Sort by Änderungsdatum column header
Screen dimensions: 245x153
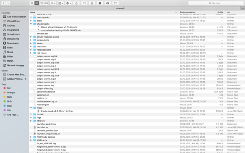pyautogui.click(x=194, y=12)
